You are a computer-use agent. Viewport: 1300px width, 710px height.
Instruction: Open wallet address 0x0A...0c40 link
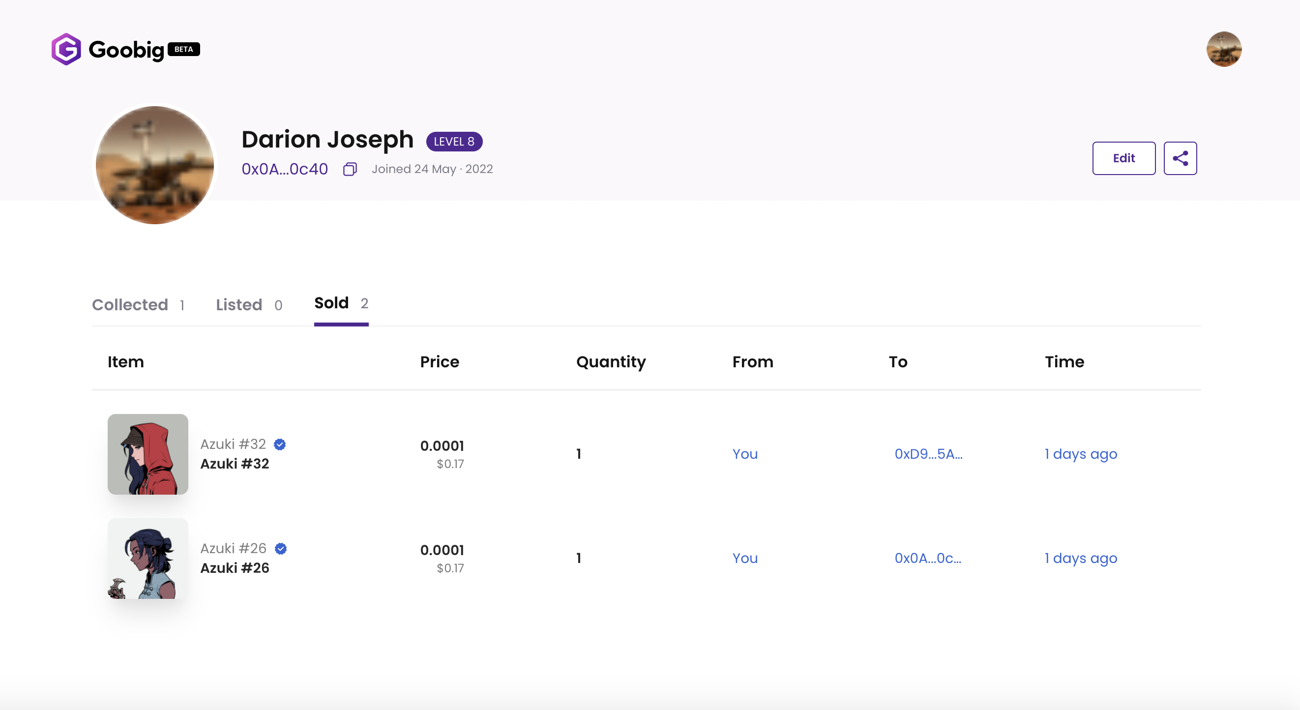(285, 169)
